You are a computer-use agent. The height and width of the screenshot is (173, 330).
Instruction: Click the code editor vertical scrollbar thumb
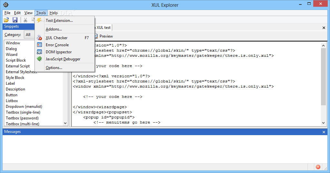pyautogui.click(x=324, y=76)
